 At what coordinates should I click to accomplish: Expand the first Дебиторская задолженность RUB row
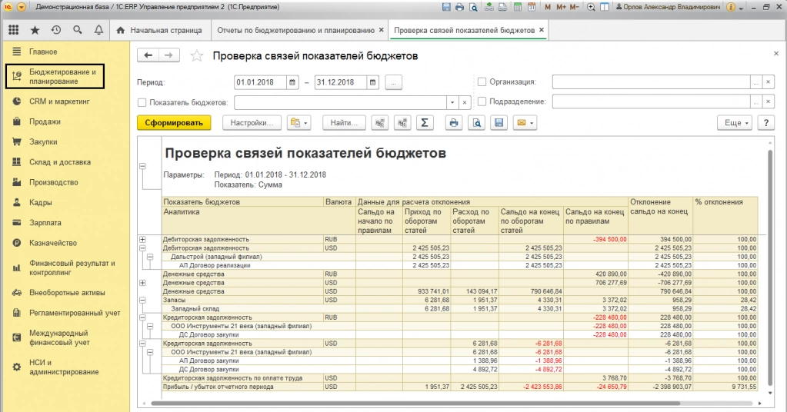(x=142, y=240)
